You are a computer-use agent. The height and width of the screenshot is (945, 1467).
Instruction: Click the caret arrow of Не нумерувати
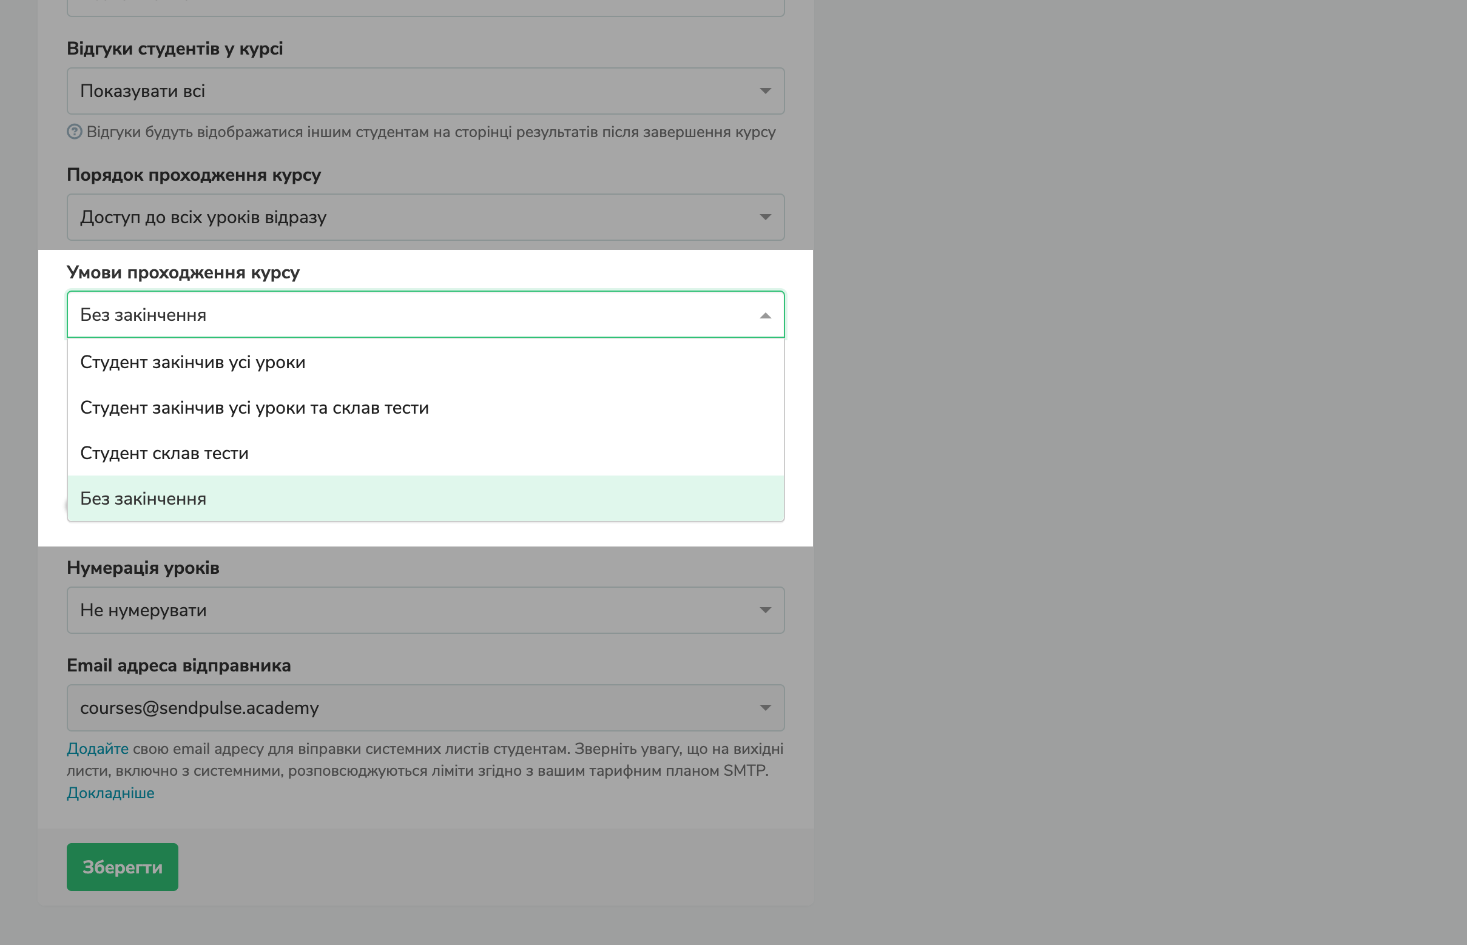[x=765, y=610]
